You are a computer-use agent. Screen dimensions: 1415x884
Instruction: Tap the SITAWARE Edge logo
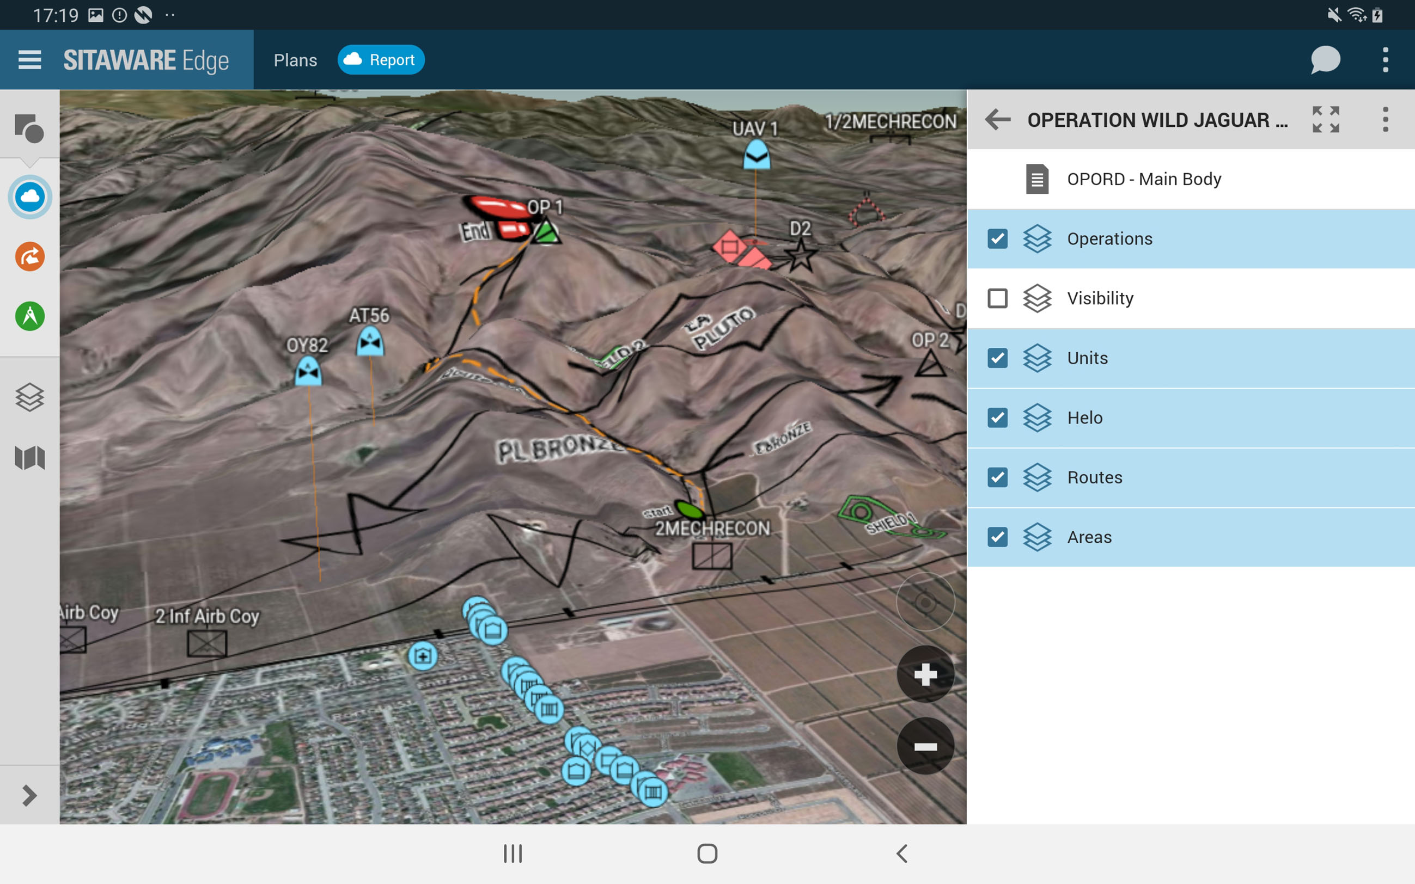click(145, 60)
